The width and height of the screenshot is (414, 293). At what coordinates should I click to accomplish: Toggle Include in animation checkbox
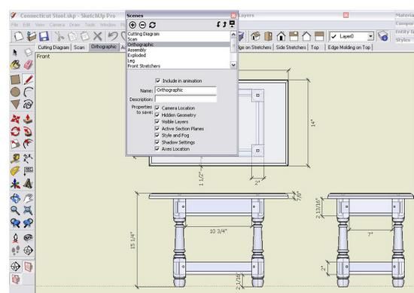[x=157, y=81]
